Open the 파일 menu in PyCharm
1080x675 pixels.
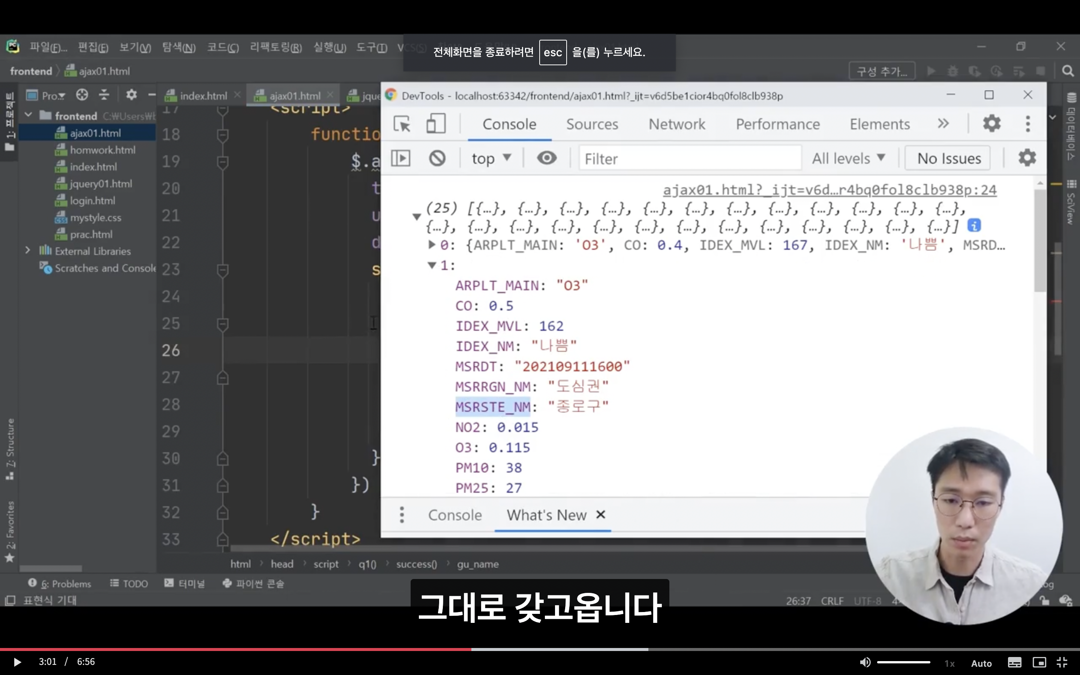point(48,47)
